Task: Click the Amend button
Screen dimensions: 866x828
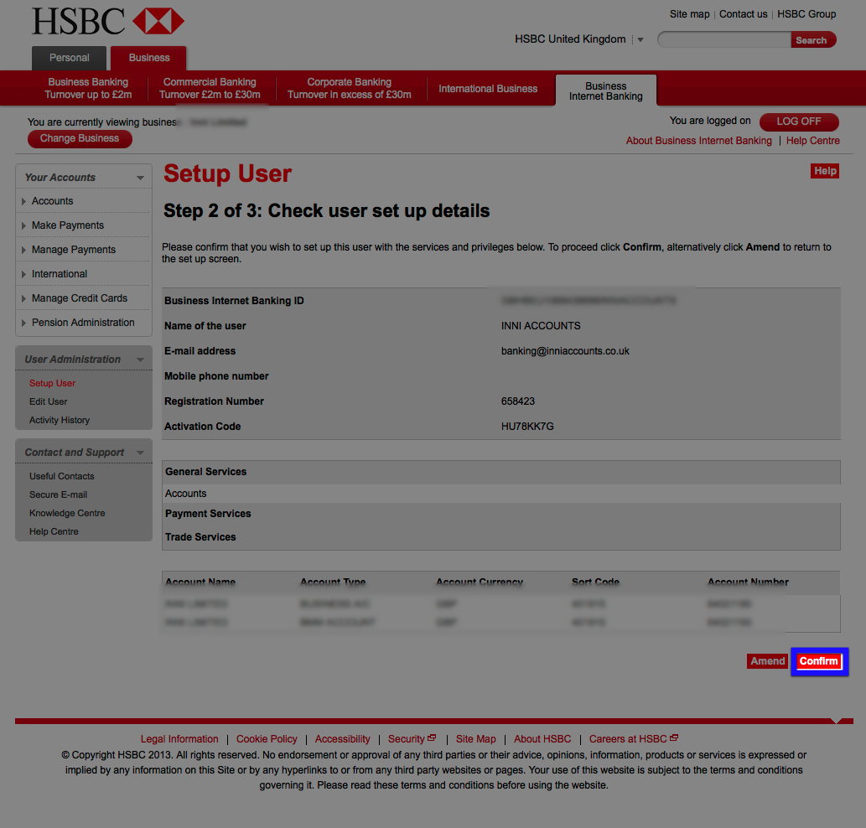Action: click(x=767, y=661)
